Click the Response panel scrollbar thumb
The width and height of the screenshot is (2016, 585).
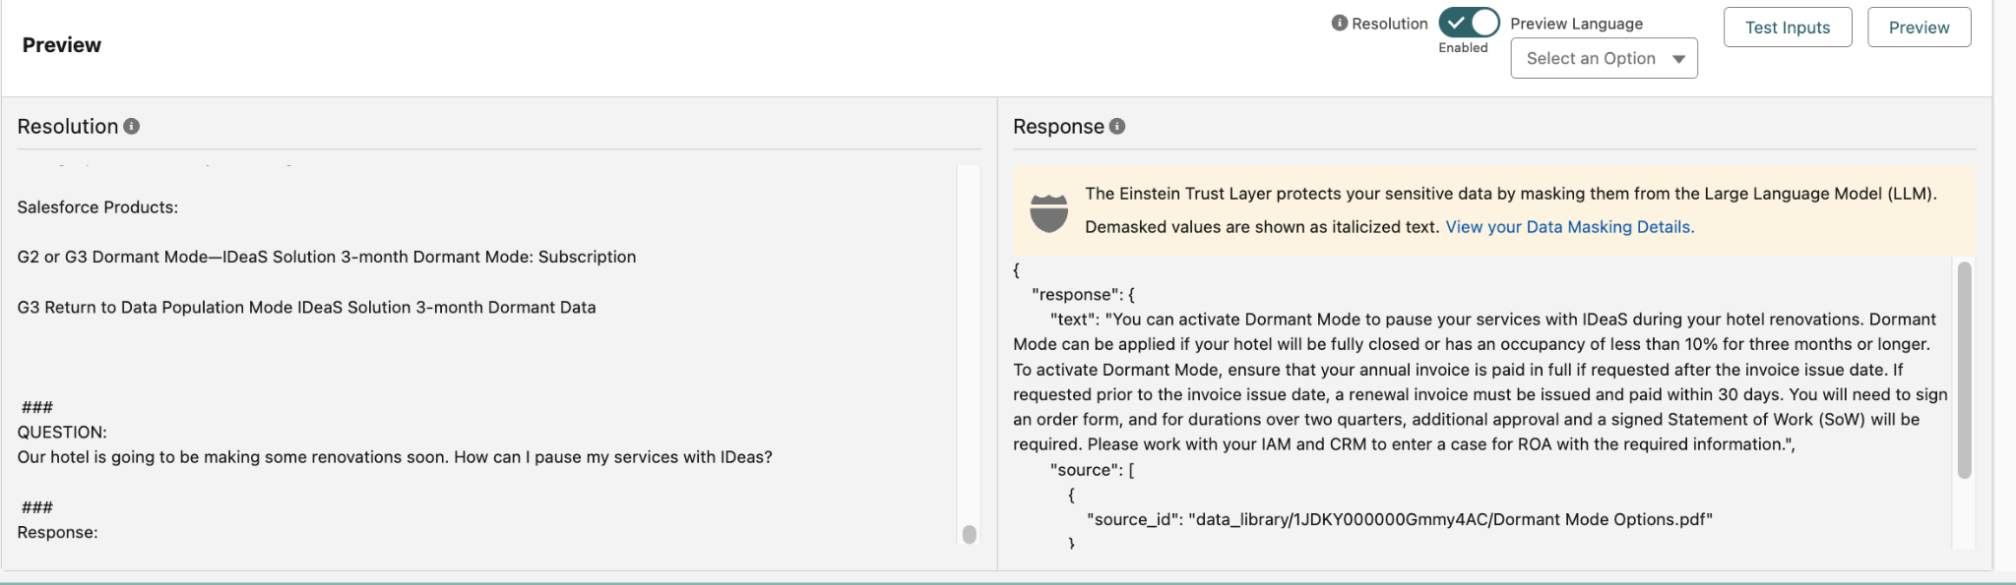tap(1964, 369)
